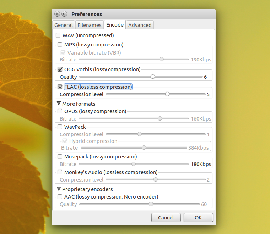
Task: Click the Proprietary encoders label
Action: [87, 189]
